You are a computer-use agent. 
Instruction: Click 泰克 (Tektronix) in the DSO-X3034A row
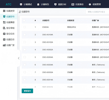tap(98, 65)
